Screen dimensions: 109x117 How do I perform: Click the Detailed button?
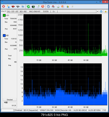[10, 100]
